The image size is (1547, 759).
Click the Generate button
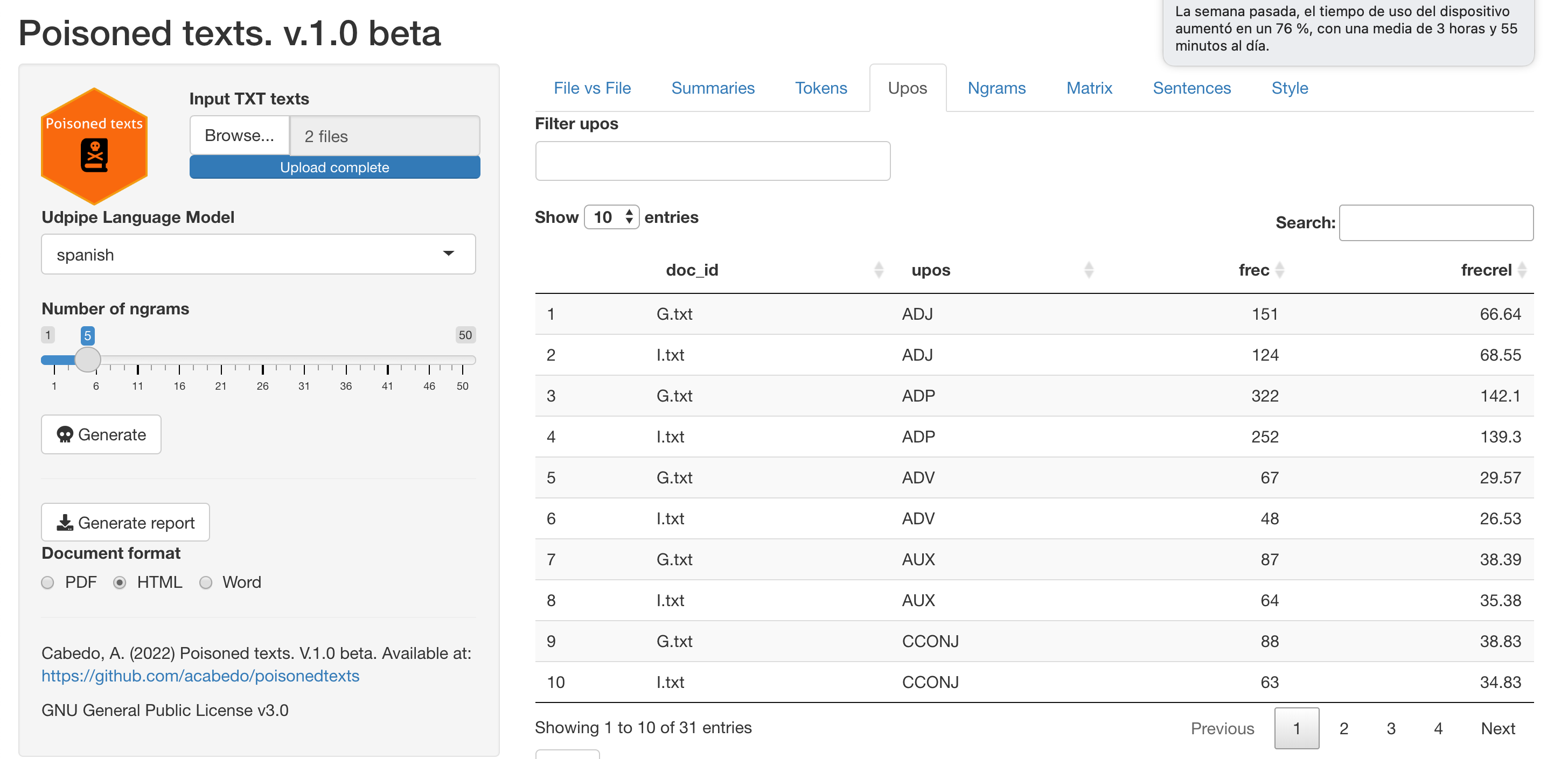click(101, 434)
